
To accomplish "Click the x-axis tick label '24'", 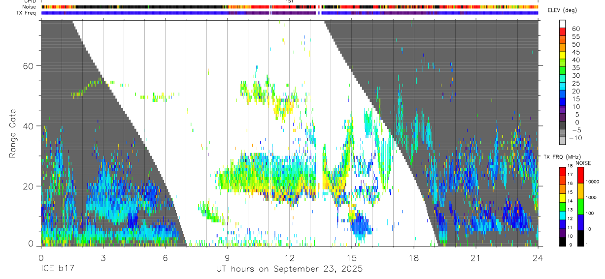I will pos(538,258).
